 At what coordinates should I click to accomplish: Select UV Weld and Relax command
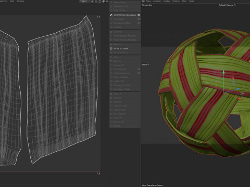[124, 23]
